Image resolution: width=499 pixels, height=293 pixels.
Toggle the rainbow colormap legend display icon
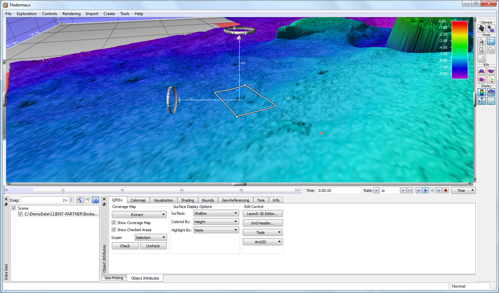pos(482,92)
